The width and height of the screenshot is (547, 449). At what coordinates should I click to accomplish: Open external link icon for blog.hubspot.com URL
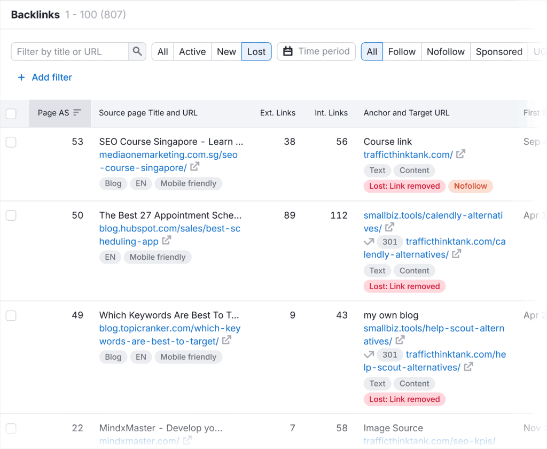click(167, 241)
